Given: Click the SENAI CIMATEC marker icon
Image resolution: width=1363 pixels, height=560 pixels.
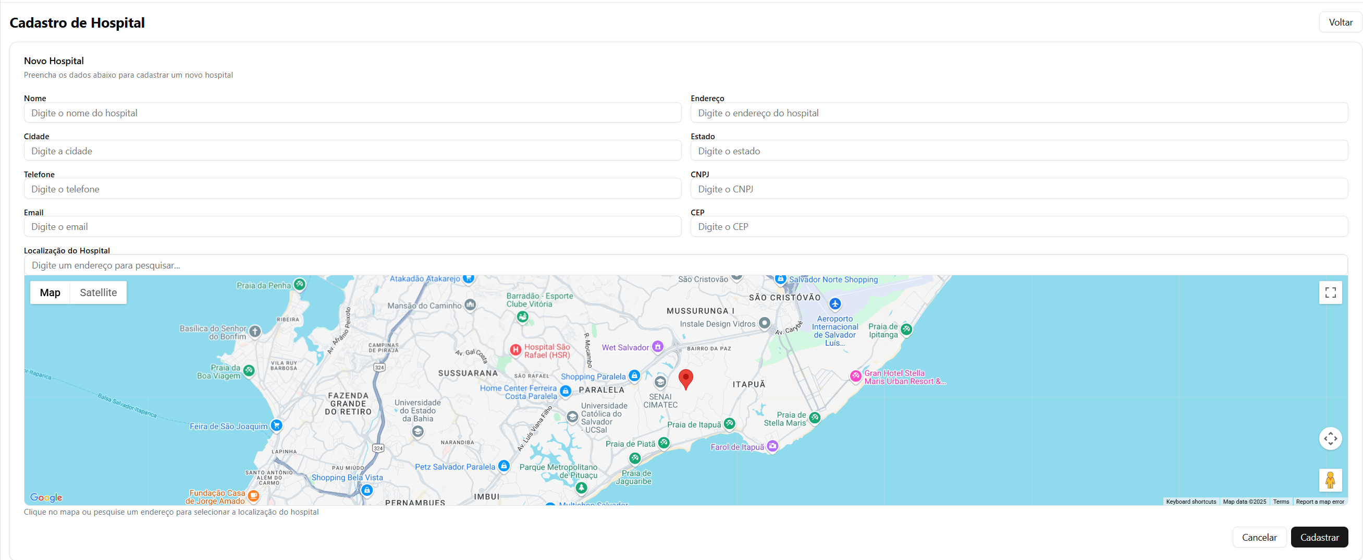Looking at the screenshot, I should click(x=660, y=382).
